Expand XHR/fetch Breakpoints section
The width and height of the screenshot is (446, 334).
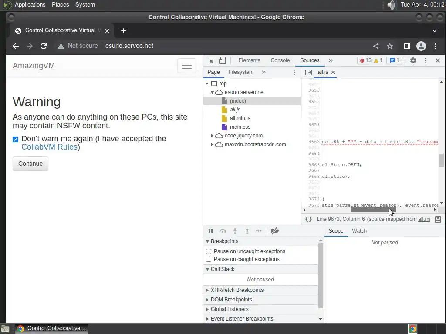click(x=207, y=290)
